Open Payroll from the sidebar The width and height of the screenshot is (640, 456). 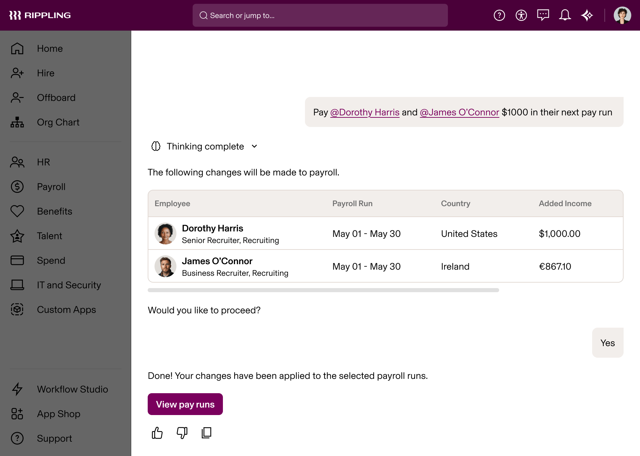pos(51,187)
